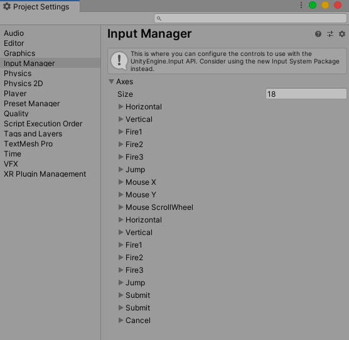Click the Mouse Y label
Viewport: 349px width, 340px height.
click(x=141, y=194)
